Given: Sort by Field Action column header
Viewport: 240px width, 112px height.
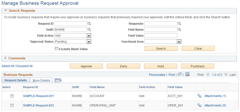Looking at the screenshot, I should (x=147, y=87).
